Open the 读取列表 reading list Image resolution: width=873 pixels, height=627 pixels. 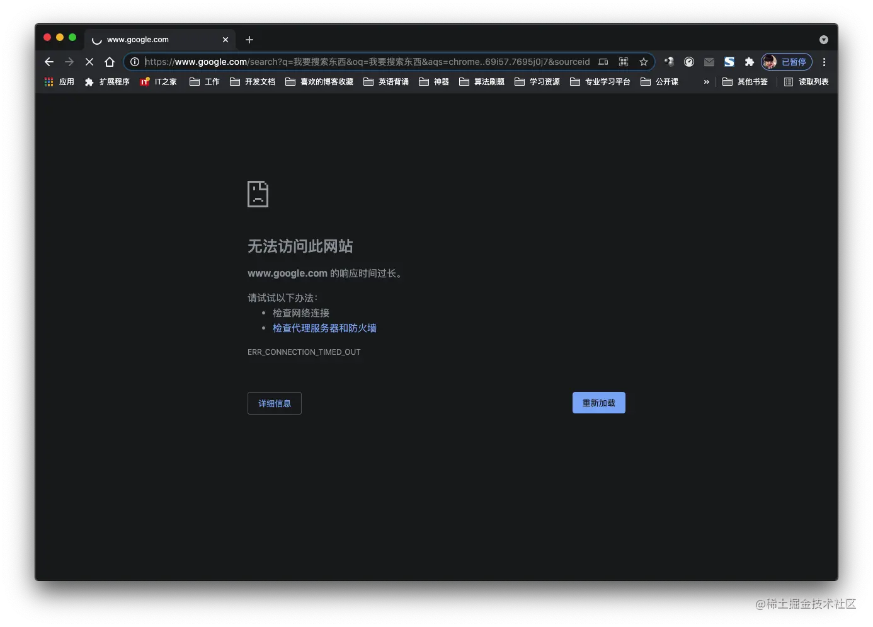[806, 82]
